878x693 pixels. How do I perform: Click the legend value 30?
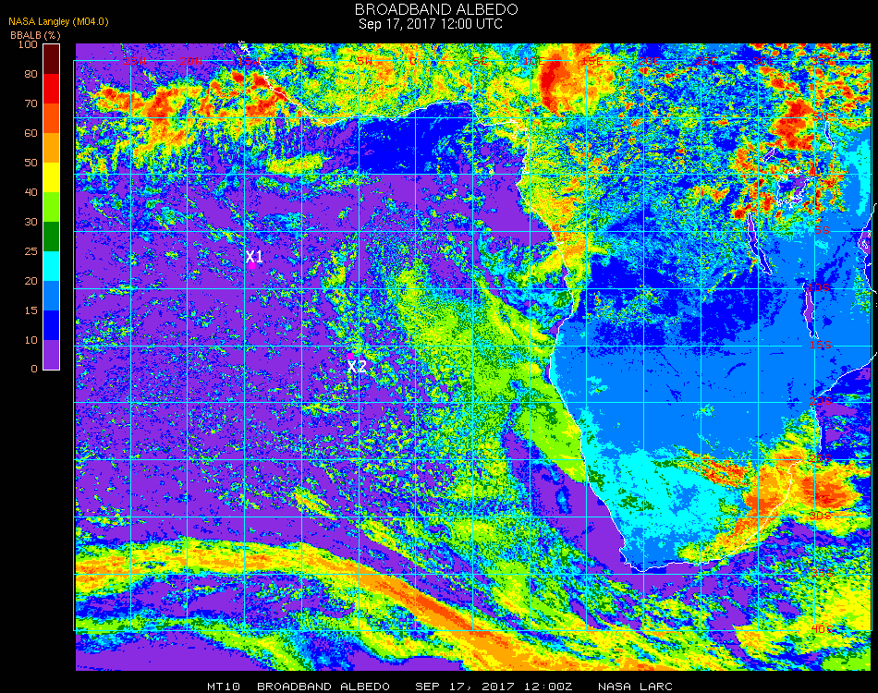coord(30,223)
